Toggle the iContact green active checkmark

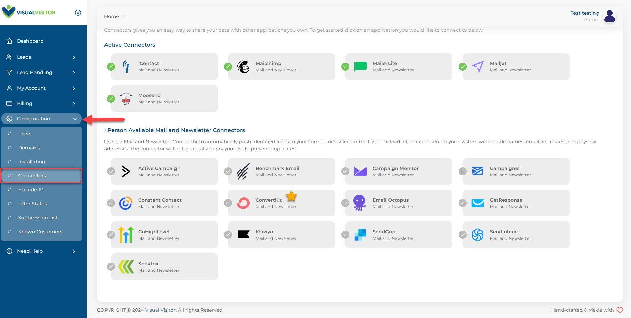coord(111,67)
